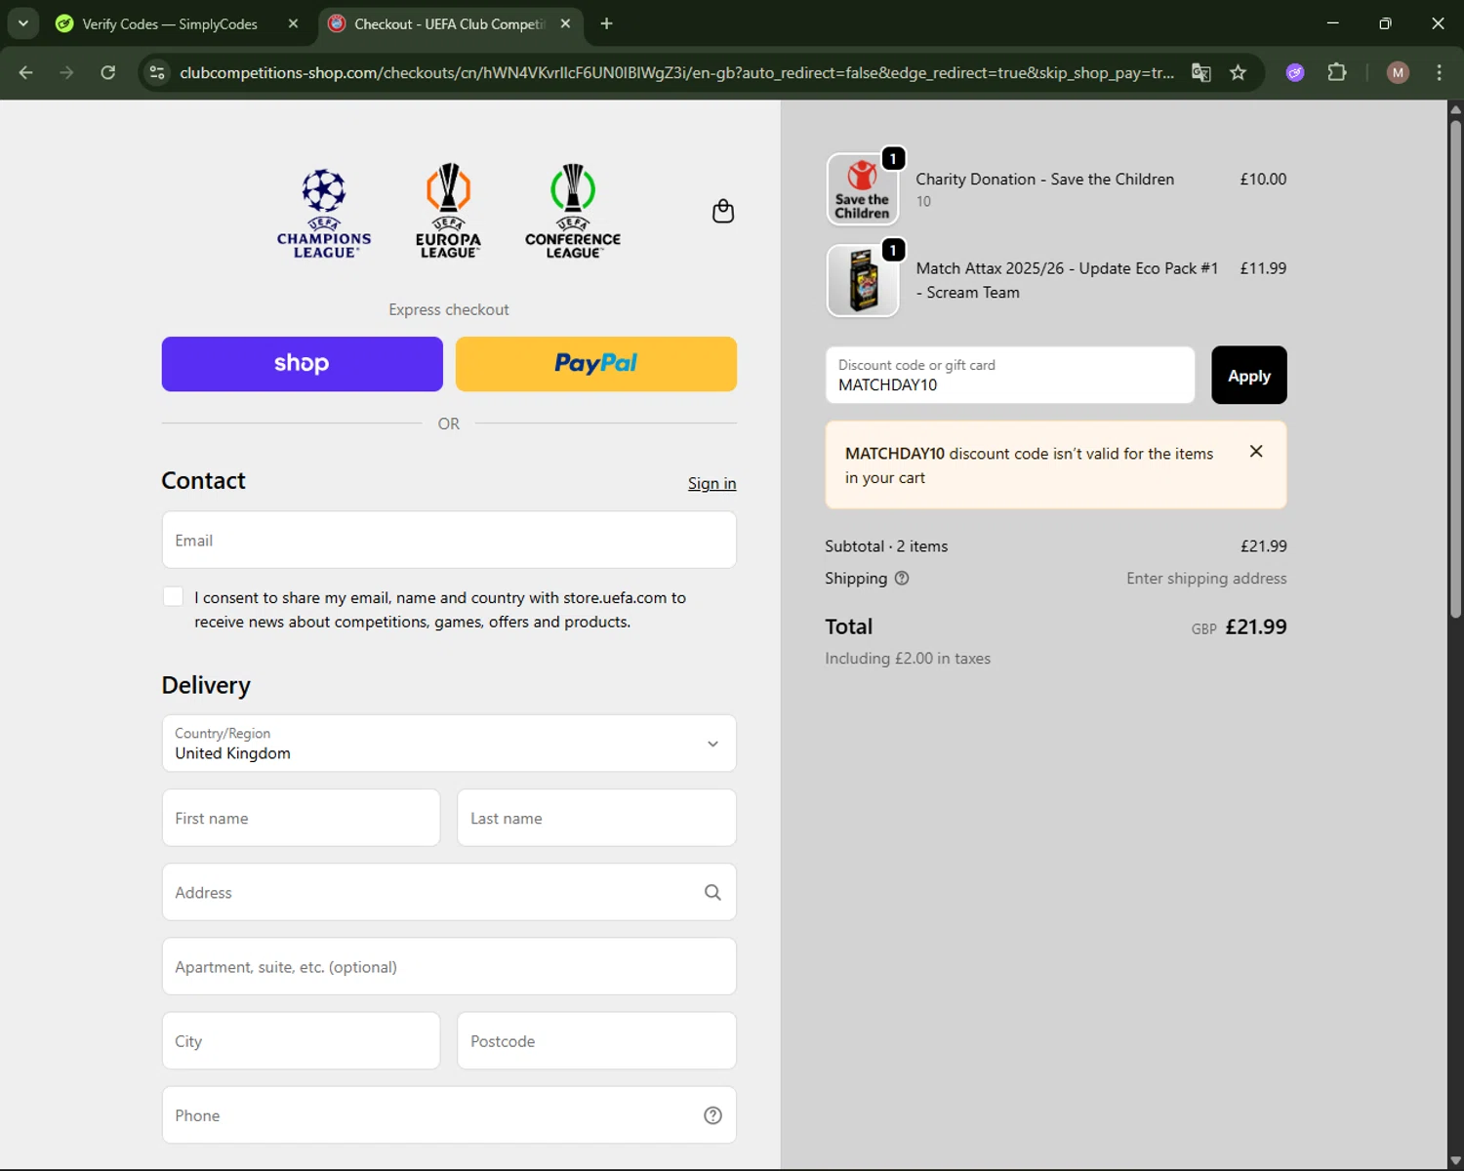Switch to the Verify Codes — SimplyCodes tab

[171, 23]
